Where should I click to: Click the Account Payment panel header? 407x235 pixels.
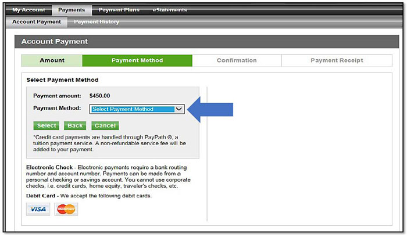tap(206, 41)
